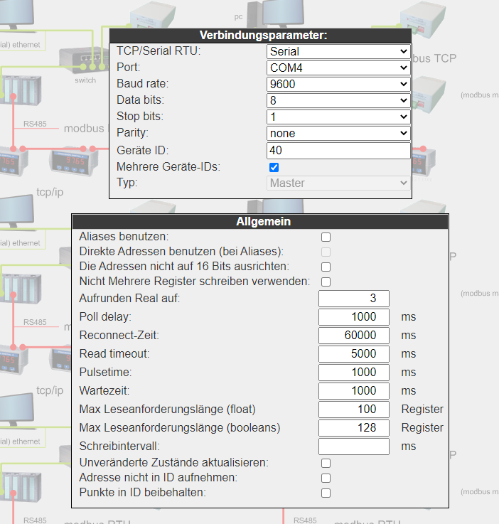Click the Read timeout input field
Screen dimensions: 499x524
(x=354, y=354)
